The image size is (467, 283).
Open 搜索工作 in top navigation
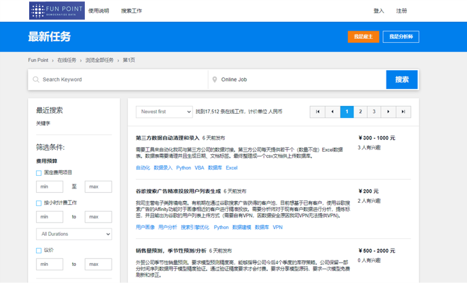131,10
